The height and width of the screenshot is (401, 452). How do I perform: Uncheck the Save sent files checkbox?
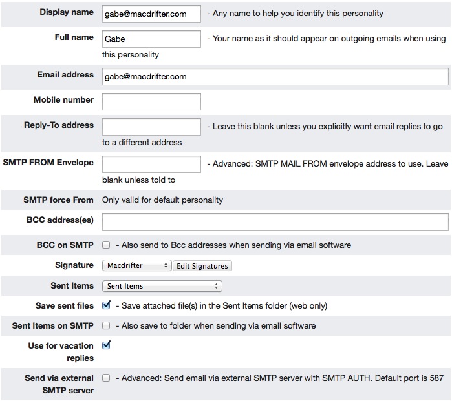coord(106,305)
